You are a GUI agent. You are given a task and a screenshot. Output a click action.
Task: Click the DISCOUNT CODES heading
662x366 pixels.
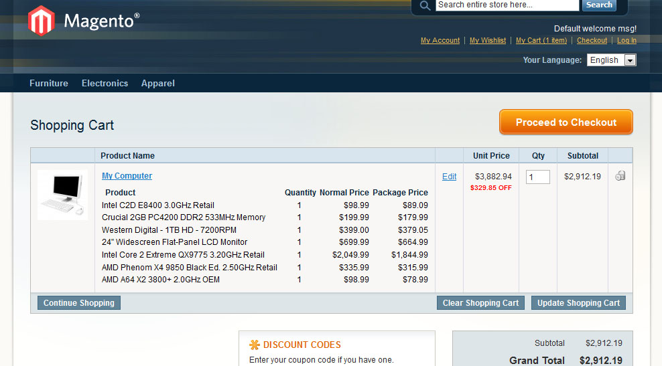[x=302, y=345]
